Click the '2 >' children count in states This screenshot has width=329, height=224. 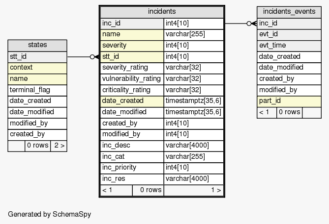[59, 146]
